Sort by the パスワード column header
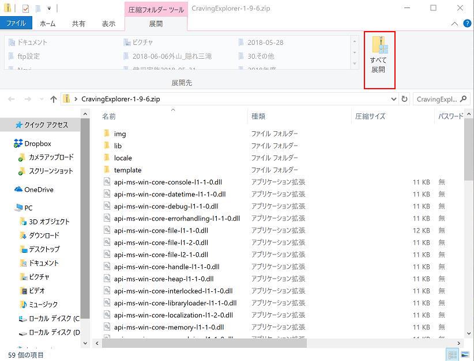The height and width of the screenshot is (361, 474). tap(450, 116)
